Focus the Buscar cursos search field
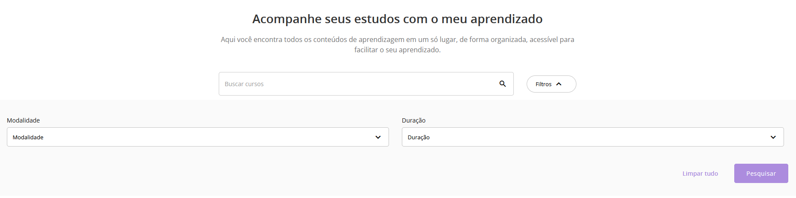796x198 pixels. (356, 84)
